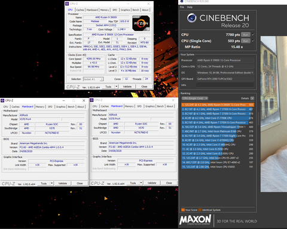Run the CPU multi-core benchmark

[246, 35]
